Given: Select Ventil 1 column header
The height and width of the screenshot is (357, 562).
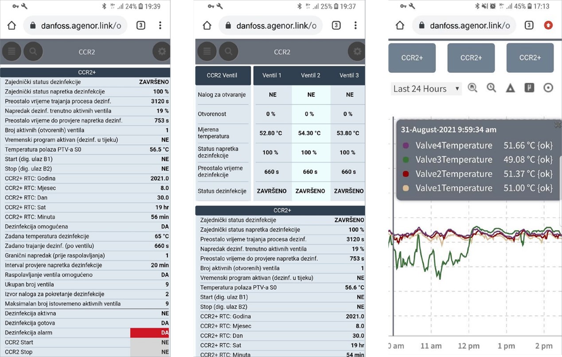Looking at the screenshot, I should 272,75.
